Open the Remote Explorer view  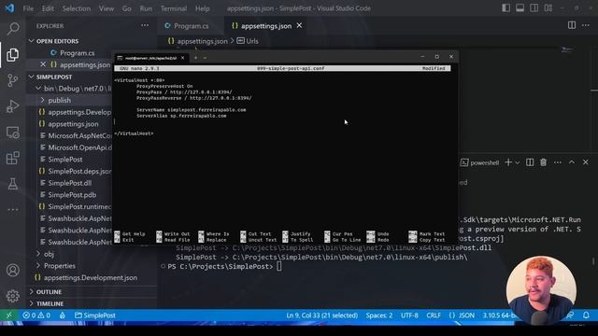tap(12, 133)
